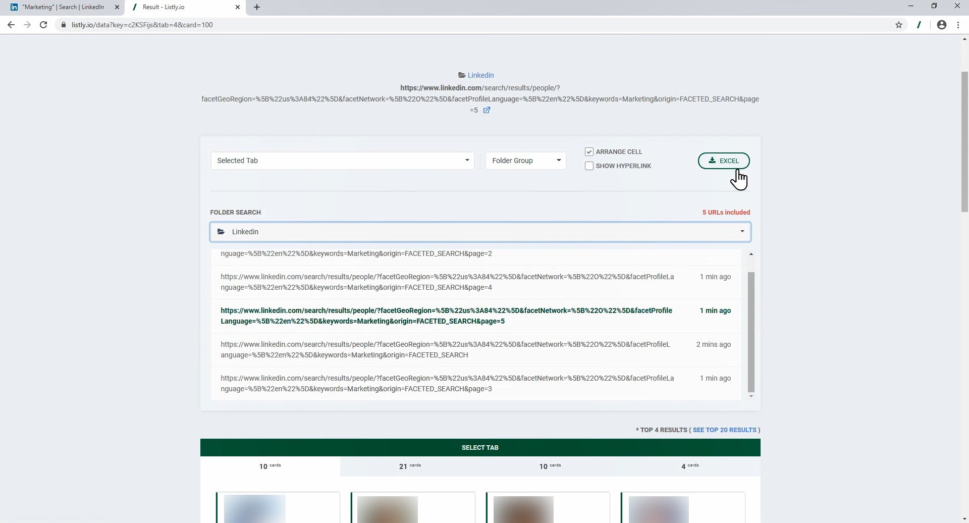The height and width of the screenshot is (523, 969).
Task: Select the 4 cards tab
Action: [690, 466]
